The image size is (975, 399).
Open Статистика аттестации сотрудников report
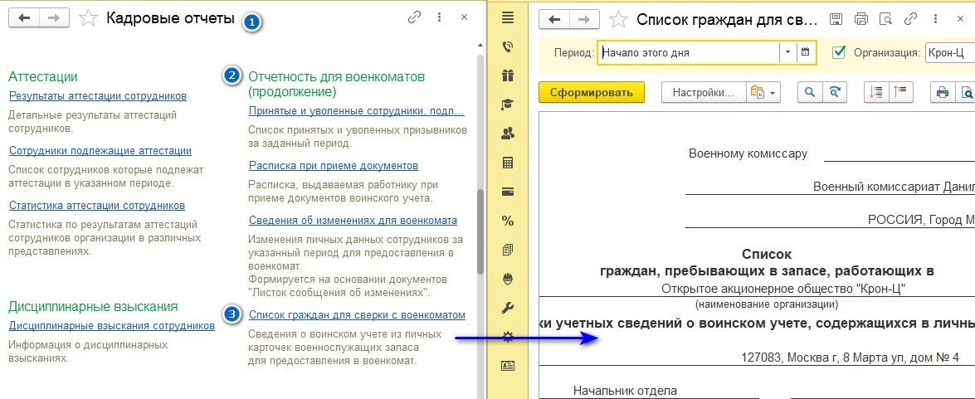[97, 205]
